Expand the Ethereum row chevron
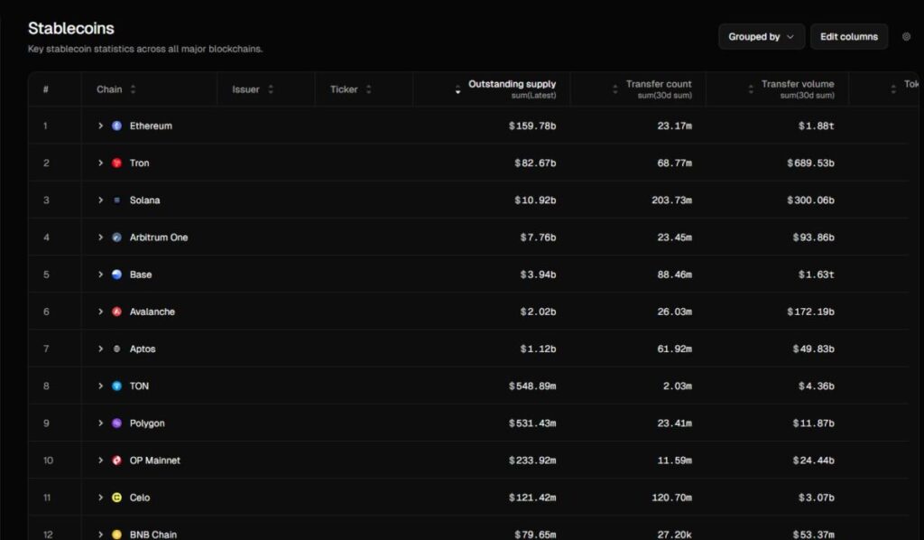The height and width of the screenshot is (540, 924). point(101,126)
